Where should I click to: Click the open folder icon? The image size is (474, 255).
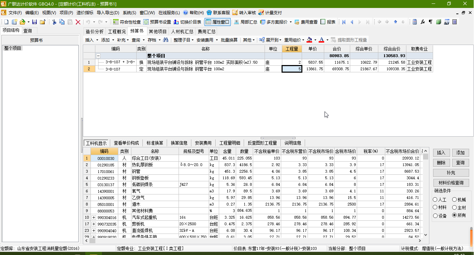23,22
